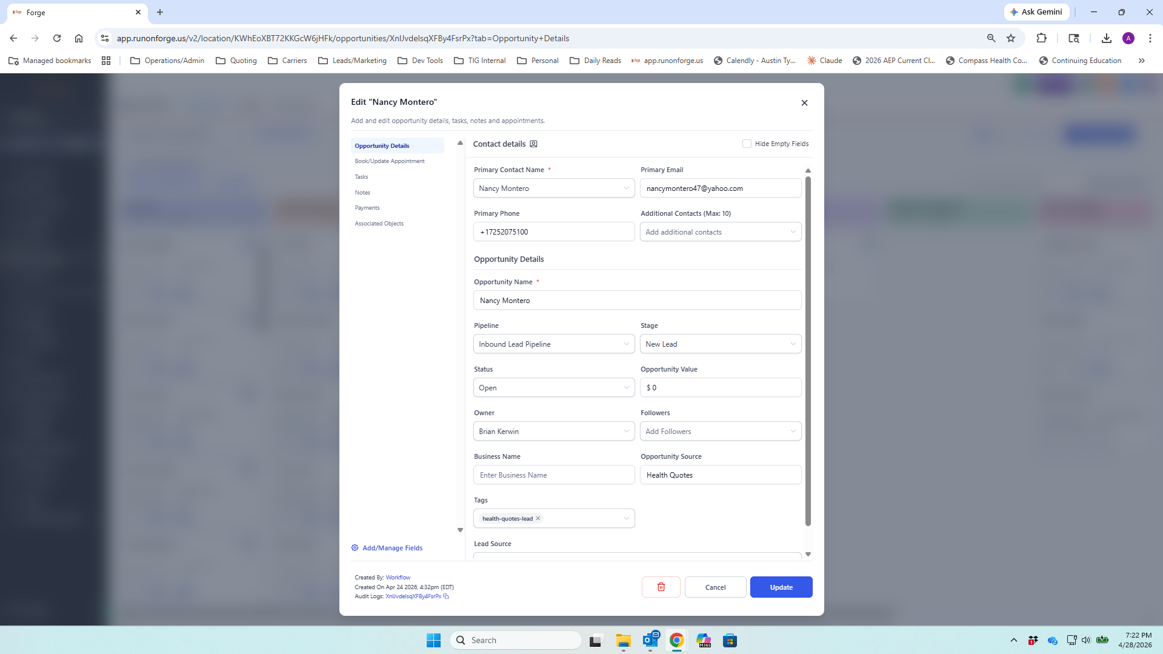The width and height of the screenshot is (1163, 654).
Task: Open the audit log ID link
Action: pyautogui.click(x=413, y=596)
